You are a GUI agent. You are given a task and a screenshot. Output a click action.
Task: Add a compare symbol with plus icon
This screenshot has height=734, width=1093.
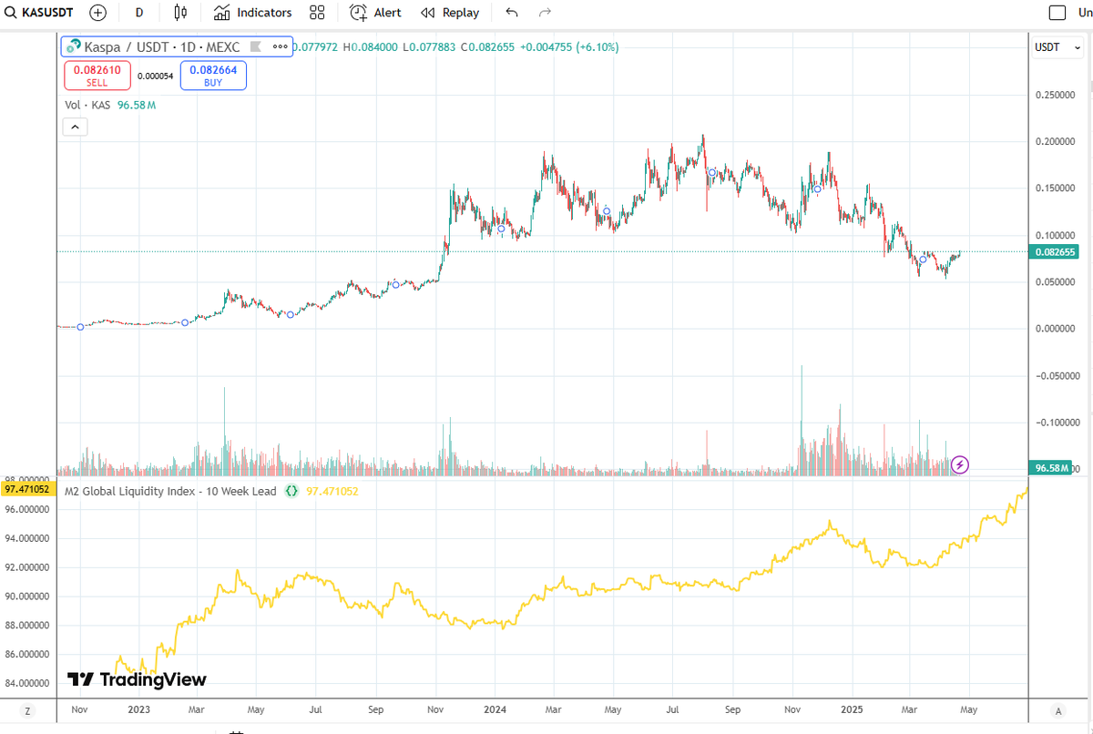(x=98, y=13)
